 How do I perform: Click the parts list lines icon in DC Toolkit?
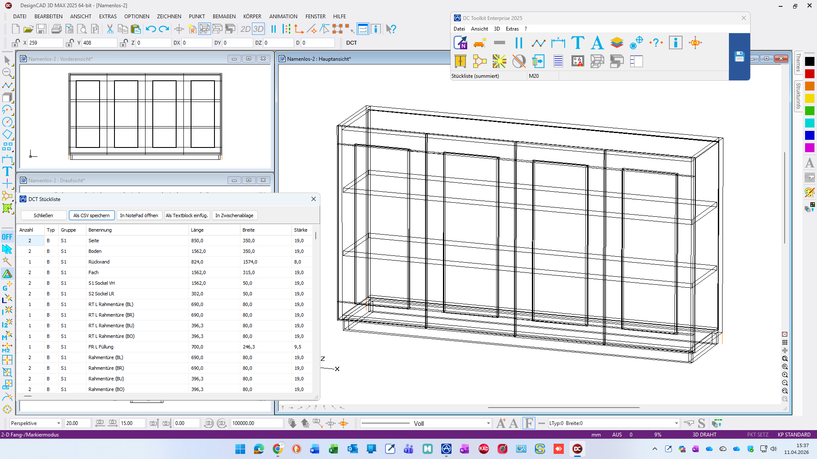(x=558, y=61)
